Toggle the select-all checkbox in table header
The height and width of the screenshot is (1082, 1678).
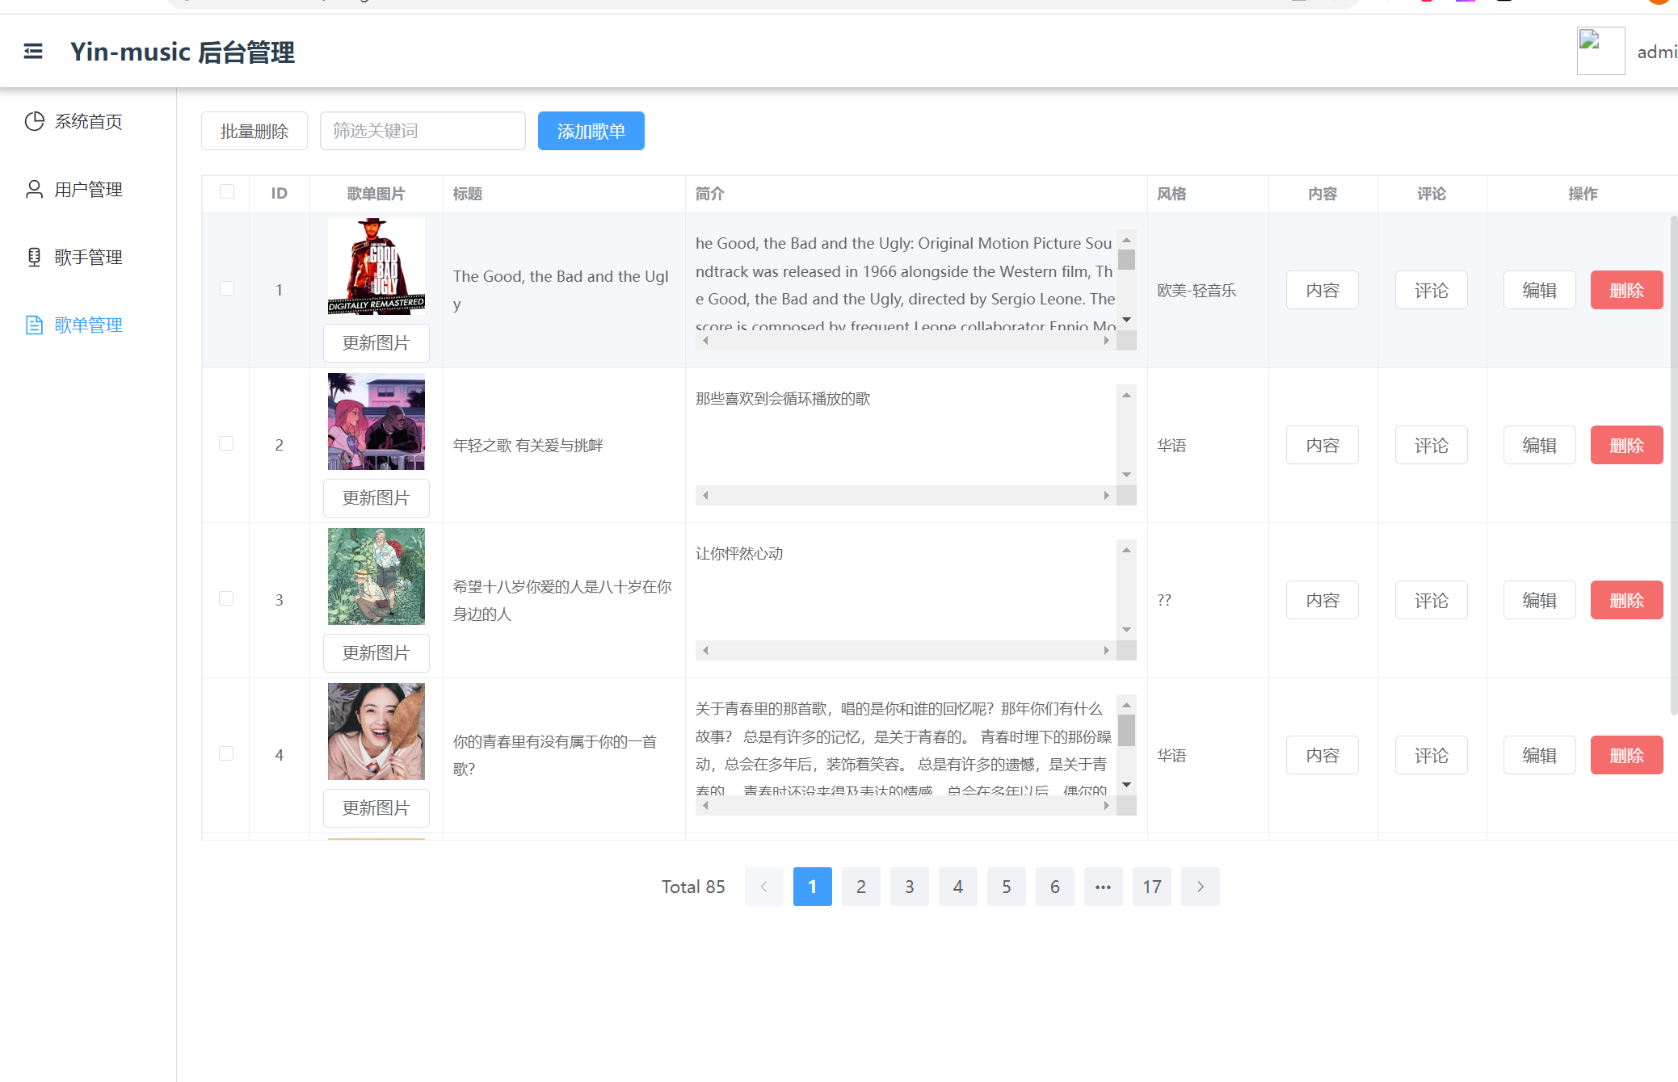(227, 192)
